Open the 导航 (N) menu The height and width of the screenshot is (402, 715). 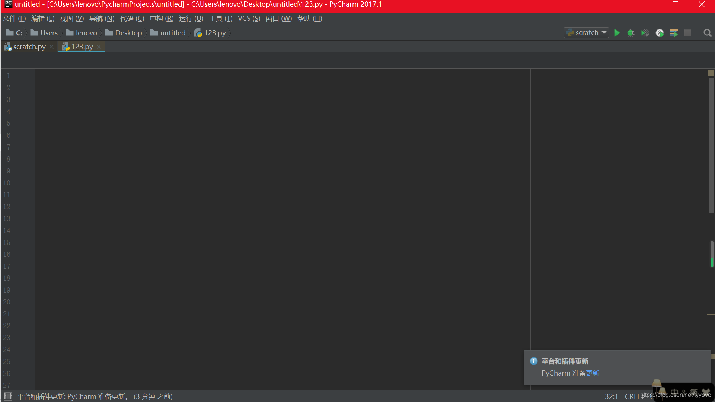pyautogui.click(x=102, y=18)
